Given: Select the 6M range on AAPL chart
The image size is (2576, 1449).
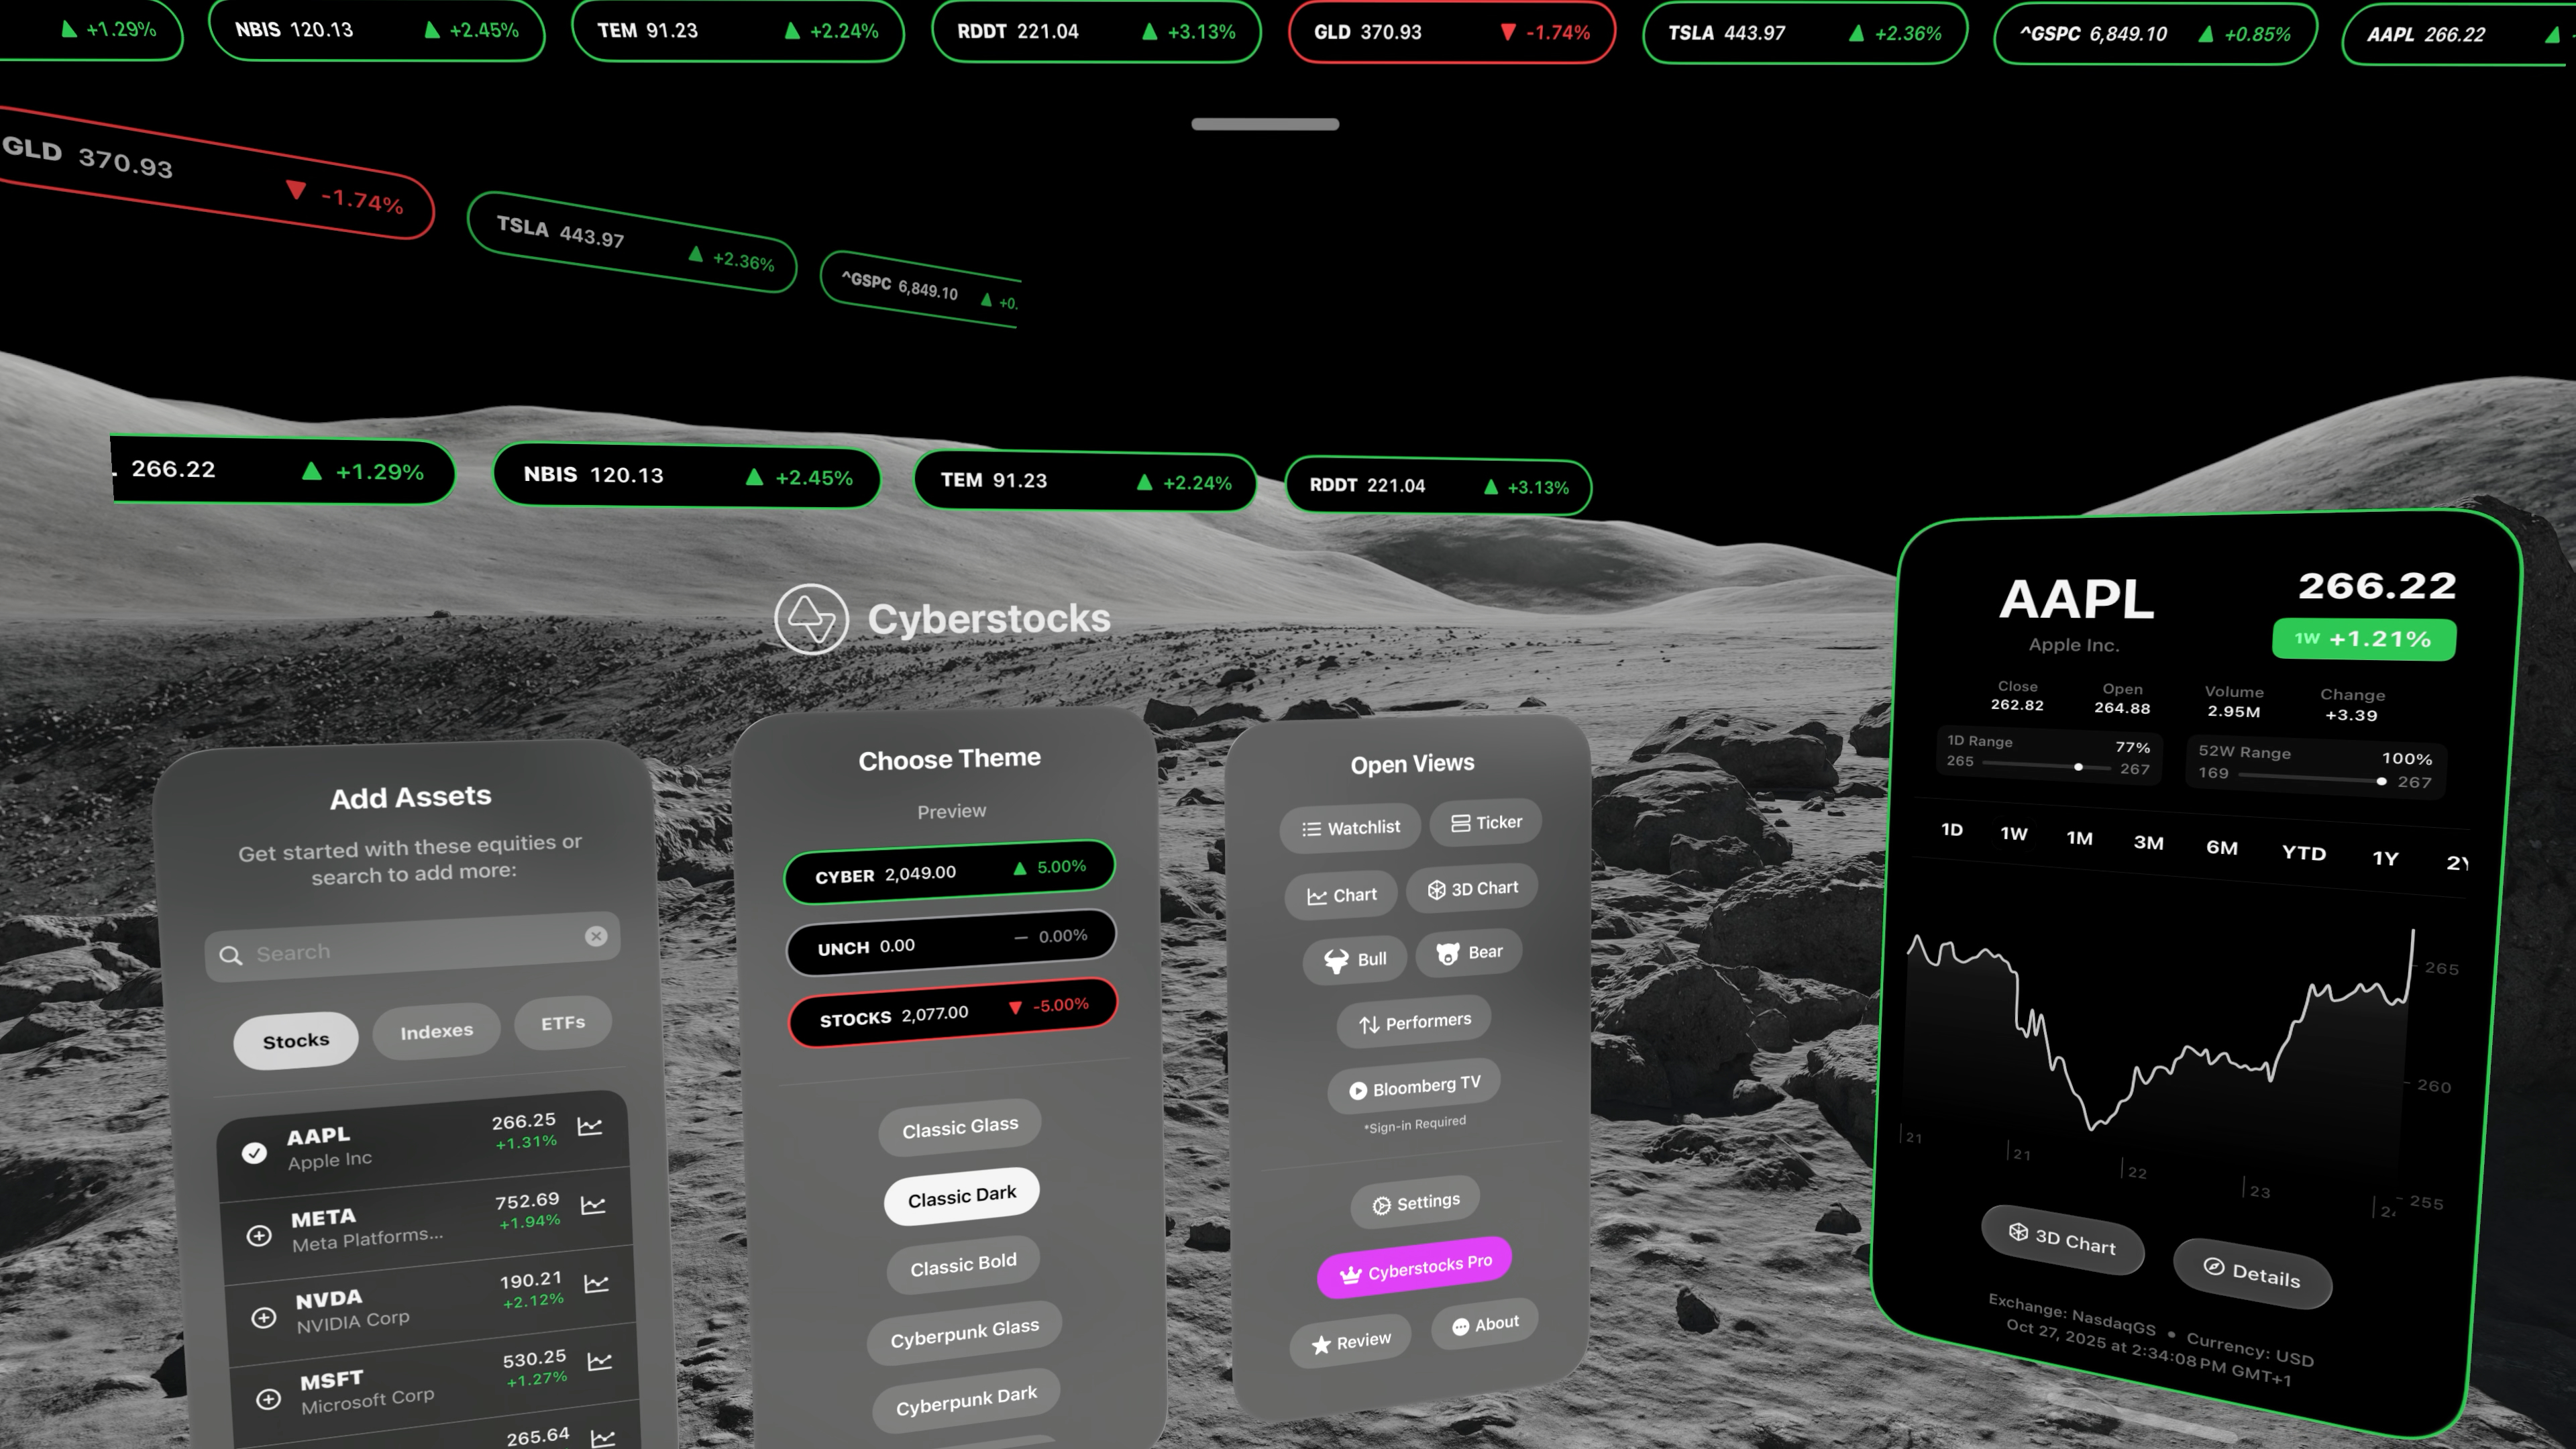Looking at the screenshot, I should (2222, 848).
